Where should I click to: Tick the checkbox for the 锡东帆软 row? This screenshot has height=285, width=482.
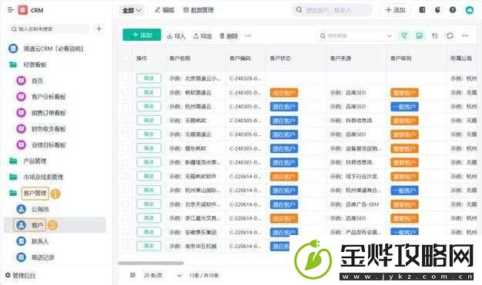tap(126, 148)
